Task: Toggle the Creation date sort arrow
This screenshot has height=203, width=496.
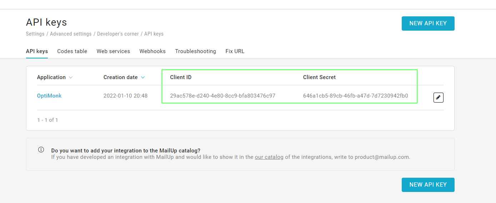Action: tap(143, 77)
